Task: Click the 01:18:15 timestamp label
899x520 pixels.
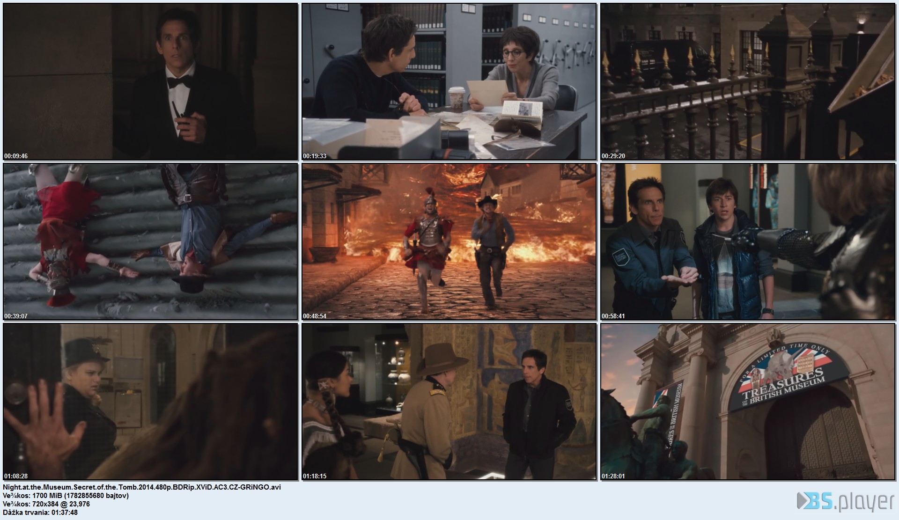Action: pyautogui.click(x=315, y=476)
